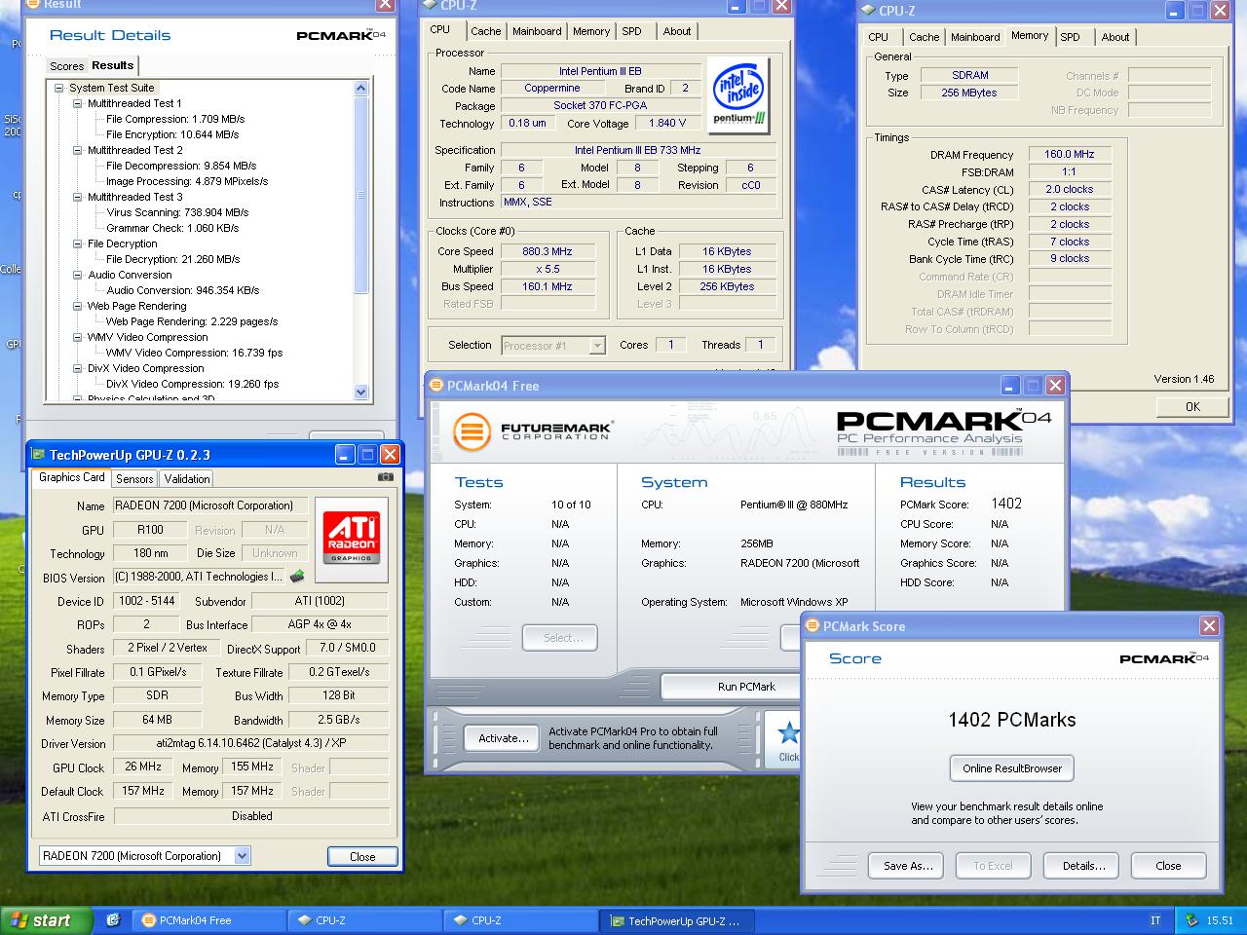Click Save As... in PCMark Score dialog
The width and height of the screenshot is (1247, 935).
[908, 866]
